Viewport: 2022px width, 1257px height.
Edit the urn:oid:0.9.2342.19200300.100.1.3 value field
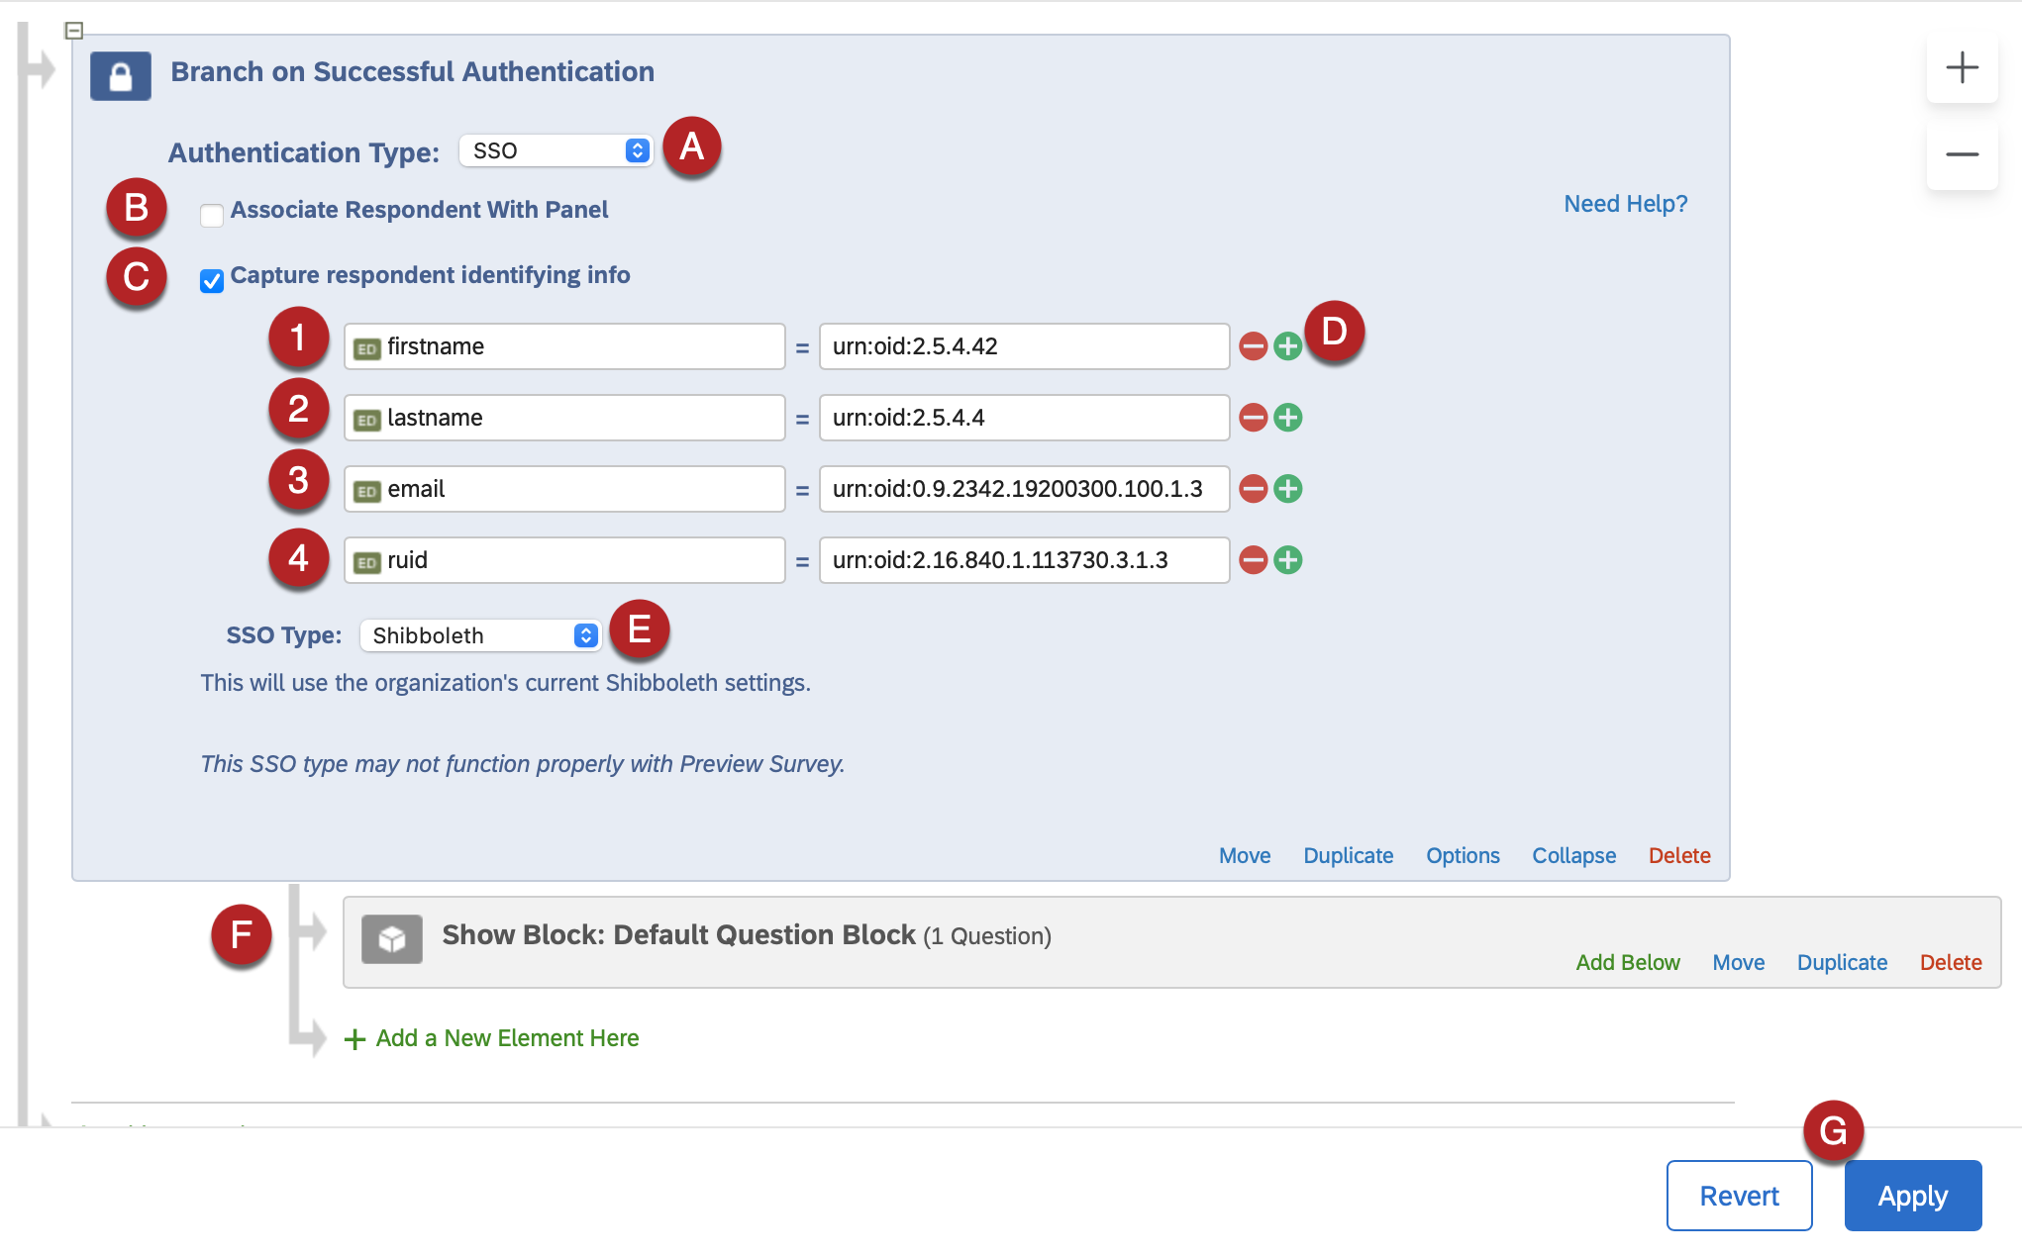click(1024, 489)
